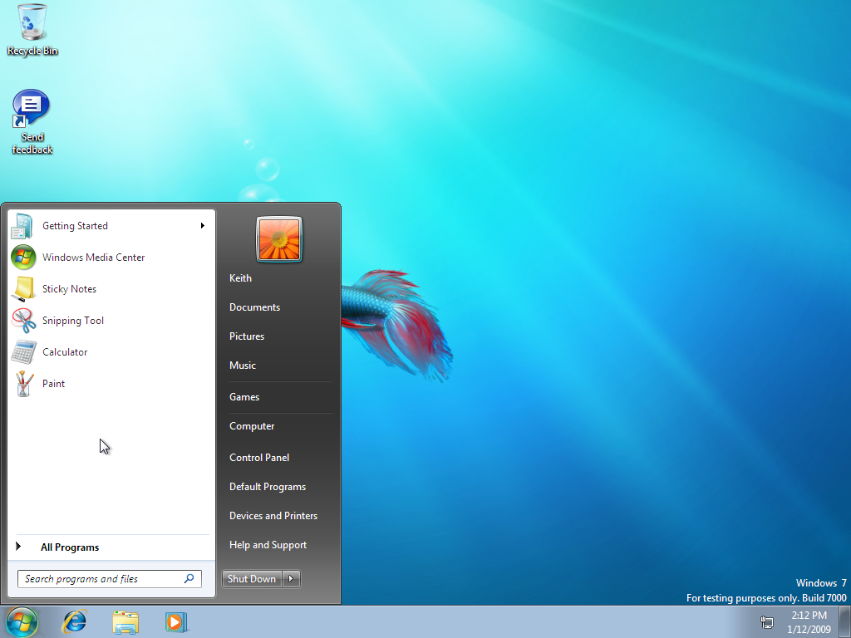
Task: Launch Calculator from the Start menu
Action: point(65,351)
